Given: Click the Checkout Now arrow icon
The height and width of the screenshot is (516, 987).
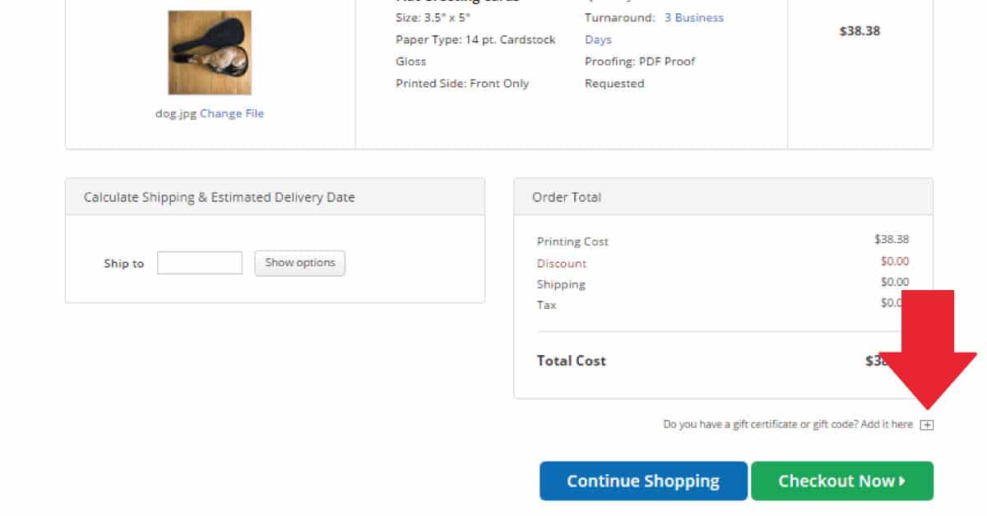Looking at the screenshot, I should (x=904, y=481).
